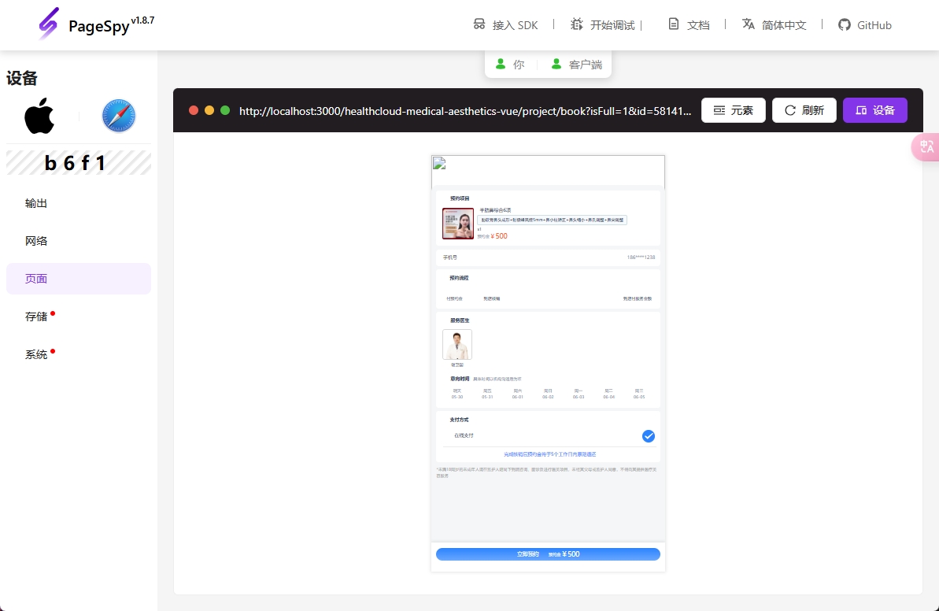Click the pink translate floating icon

(926, 147)
